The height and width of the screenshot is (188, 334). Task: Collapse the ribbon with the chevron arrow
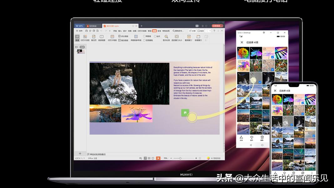point(222,31)
